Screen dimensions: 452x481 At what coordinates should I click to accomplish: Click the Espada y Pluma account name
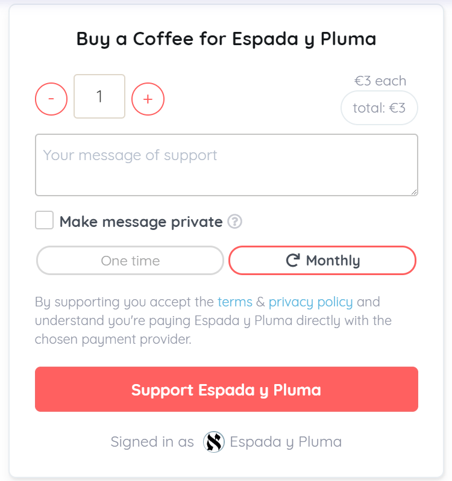(286, 442)
